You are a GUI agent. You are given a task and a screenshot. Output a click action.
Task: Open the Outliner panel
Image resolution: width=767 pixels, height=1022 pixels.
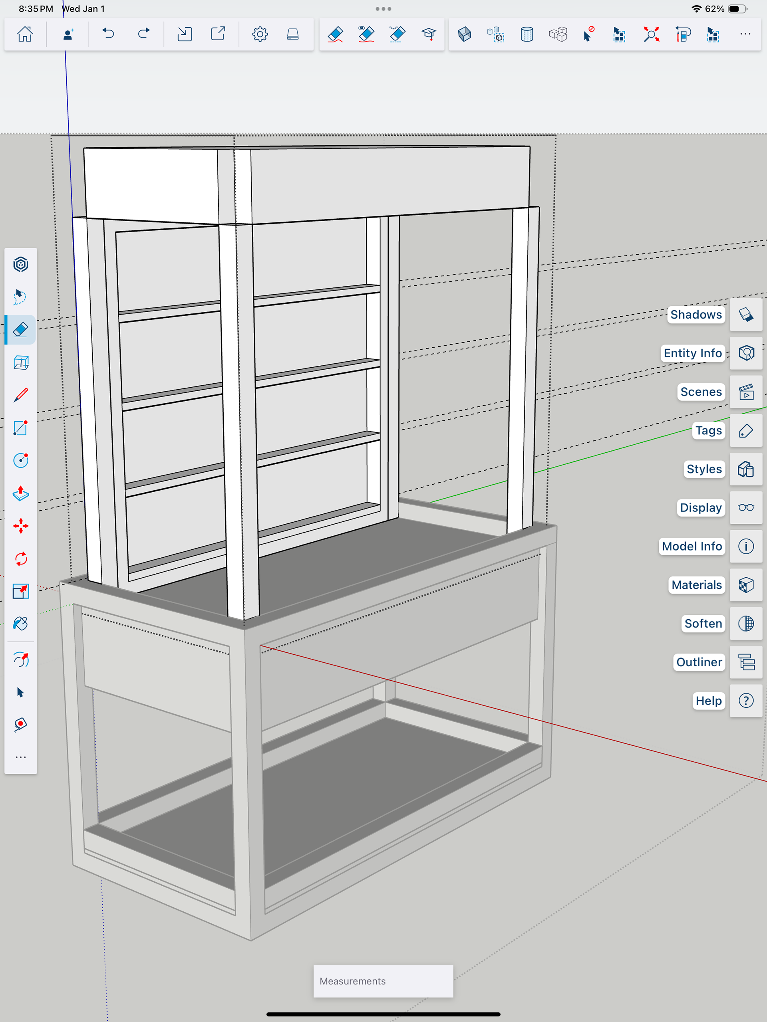click(746, 662)
